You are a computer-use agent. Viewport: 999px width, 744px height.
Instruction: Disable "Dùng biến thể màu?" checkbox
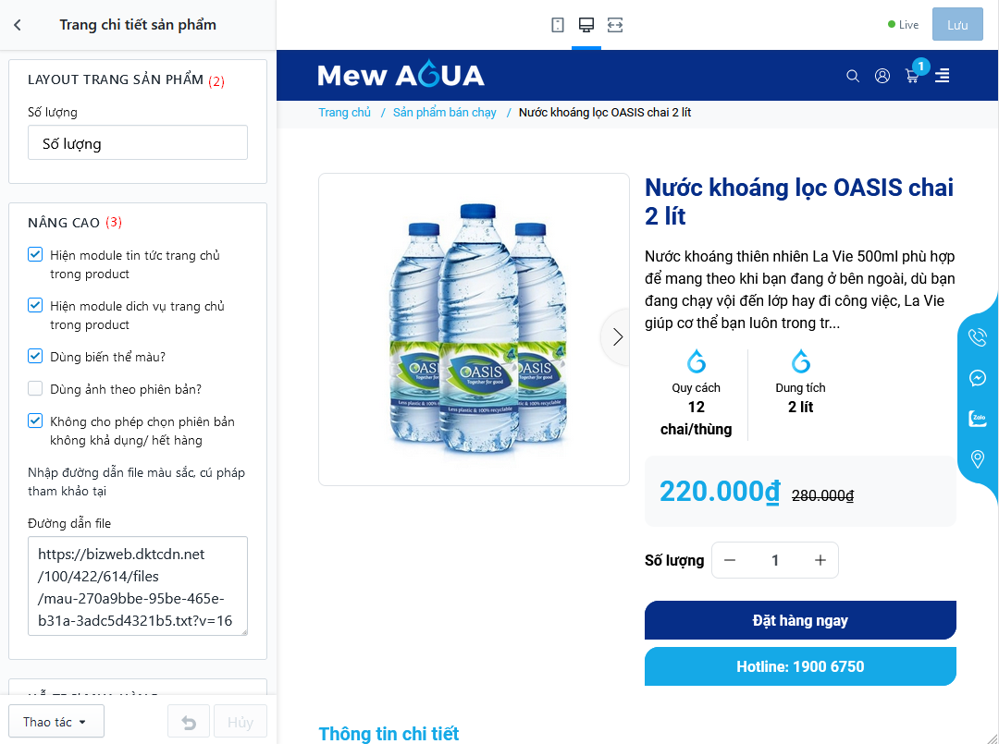pyautogui.click(x=35, y=357)
